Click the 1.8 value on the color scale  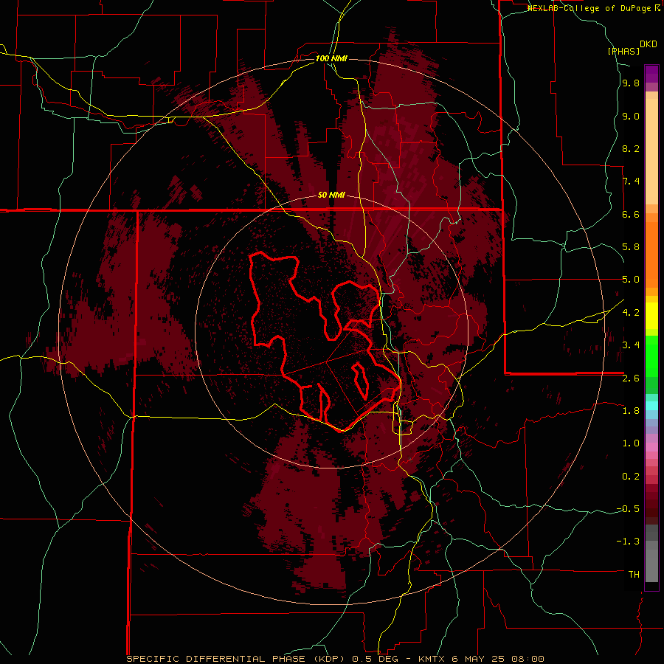coord(631,410)
